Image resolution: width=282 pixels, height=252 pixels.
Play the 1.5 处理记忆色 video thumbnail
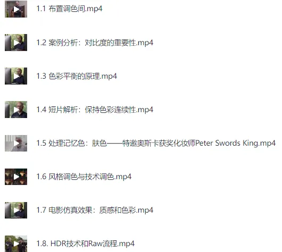(x=16, y=143)
